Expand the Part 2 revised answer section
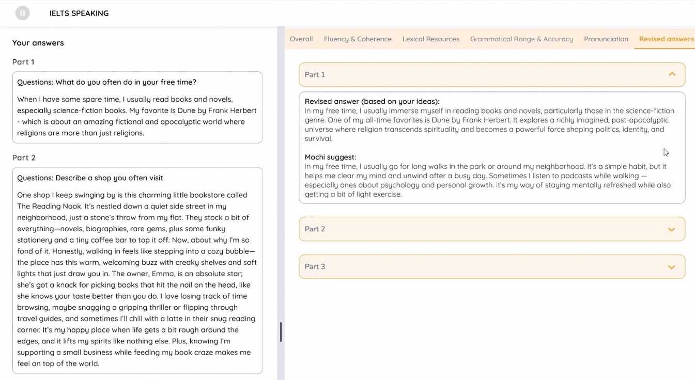Image resolution: width=695 pixels, height=380 pixels. pyautogui.click(x=492, y=229)
